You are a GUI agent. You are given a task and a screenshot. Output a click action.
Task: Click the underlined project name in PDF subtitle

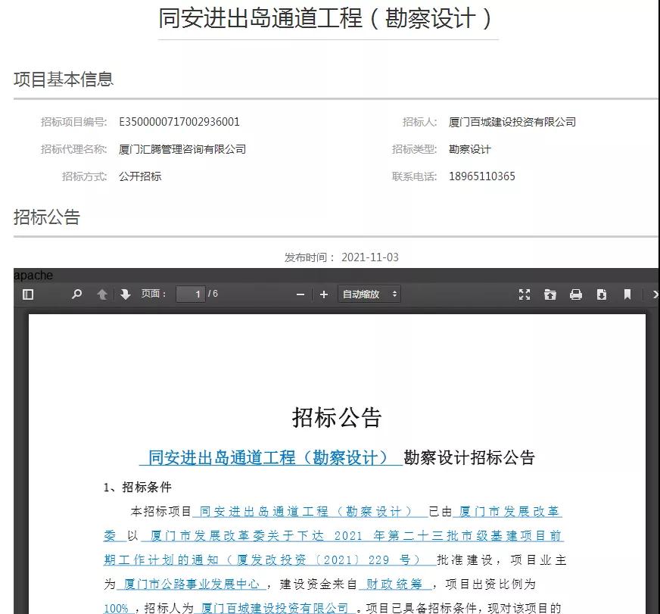pos(271,458)
